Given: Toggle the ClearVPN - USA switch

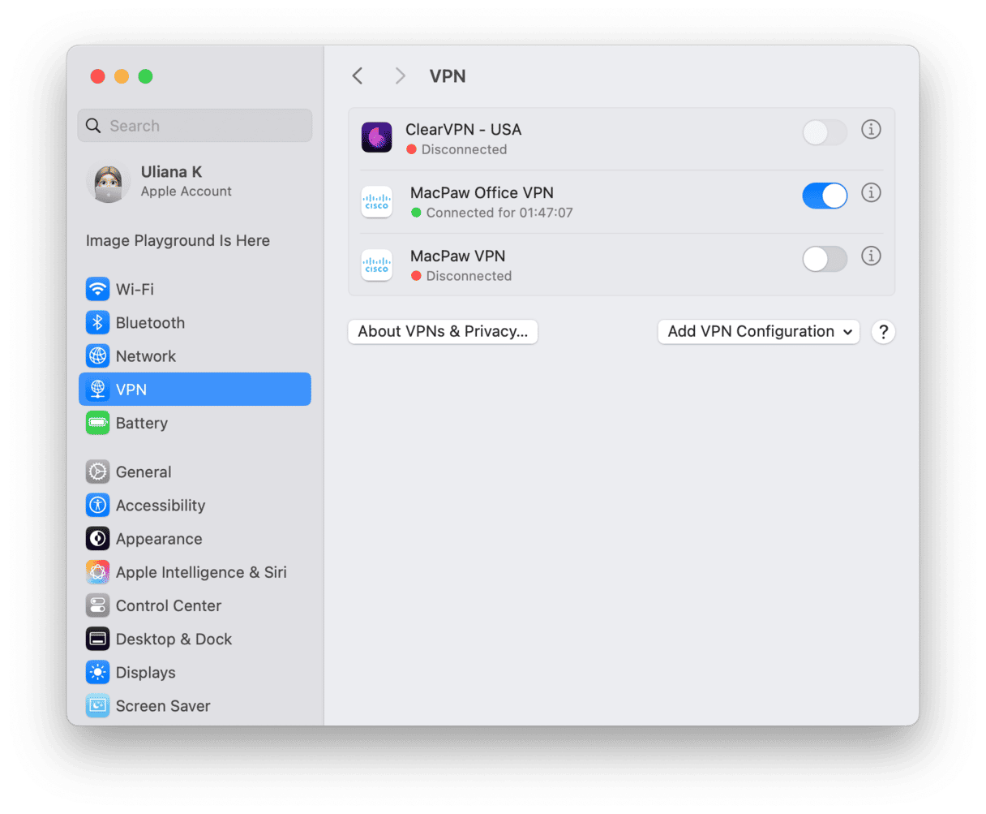Looking at the screenshot, I should [x=825, y=132].
